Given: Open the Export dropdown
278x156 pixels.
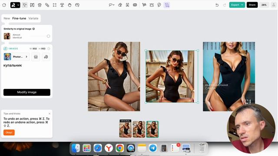Looking at the screenshot, I should (x=237, y=5).
